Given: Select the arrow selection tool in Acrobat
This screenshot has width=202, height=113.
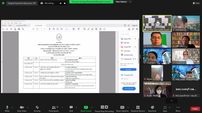Looking at the screenshot, I should tap(50, 29).
